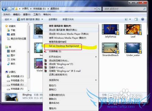The height and width of the screenshot is (111, 152).
Task: Select 最近访问的位置 in the sidebar
Action: pyautogui.click(x=16, y=39)
